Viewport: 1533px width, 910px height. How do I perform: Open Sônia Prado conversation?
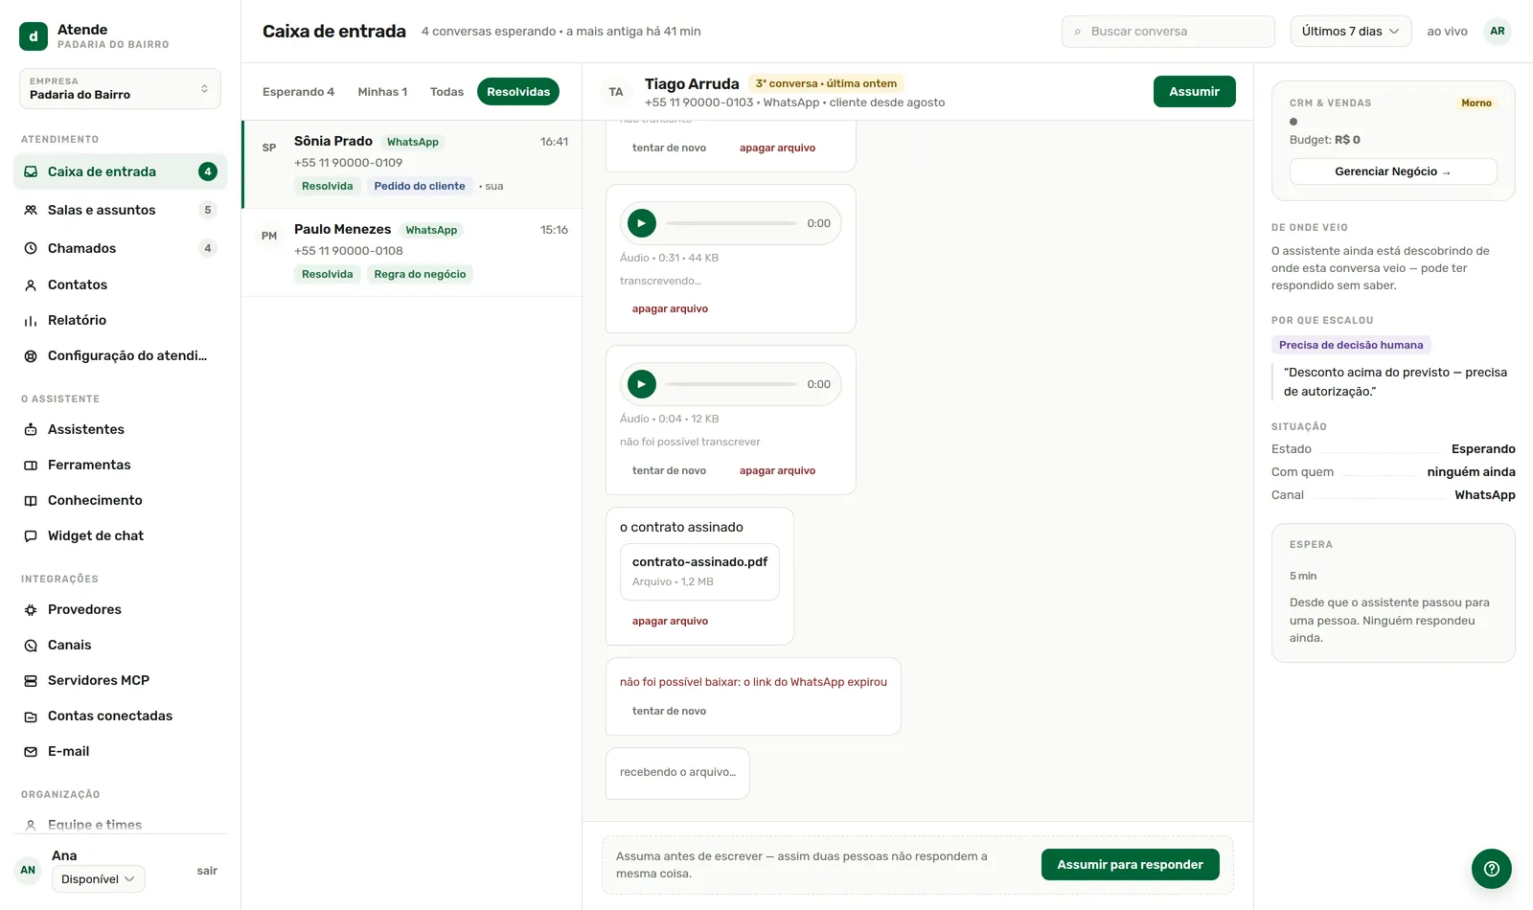412,164
